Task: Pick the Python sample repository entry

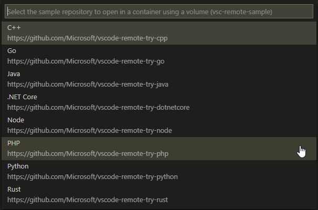Action: pos(18,166)
